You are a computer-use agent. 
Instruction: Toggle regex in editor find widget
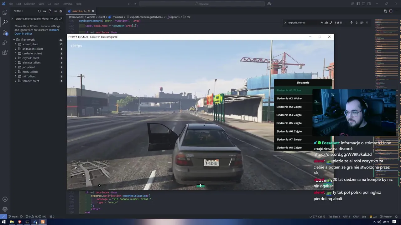click(x=331, y=22)
